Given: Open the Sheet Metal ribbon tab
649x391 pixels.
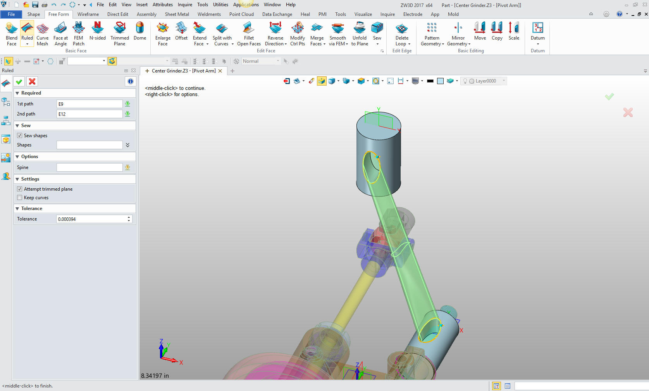Looking at the screenshot, I should point(177,14).
